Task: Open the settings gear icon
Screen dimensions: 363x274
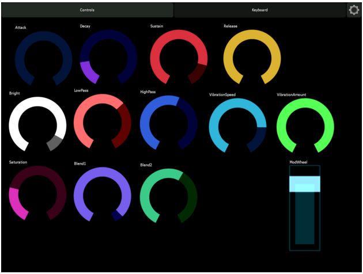Action: tap(354, 10)
